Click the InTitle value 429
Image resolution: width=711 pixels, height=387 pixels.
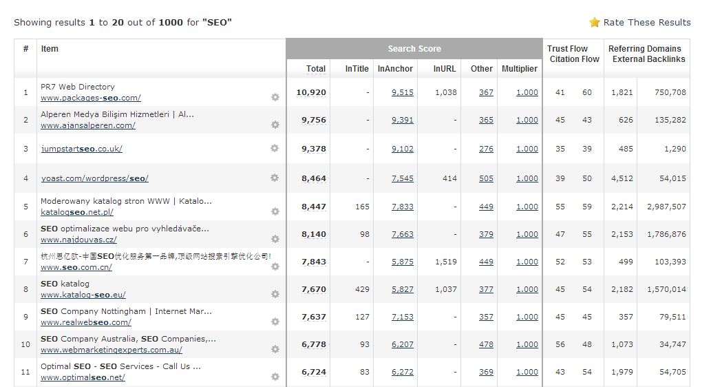[362, 289]
